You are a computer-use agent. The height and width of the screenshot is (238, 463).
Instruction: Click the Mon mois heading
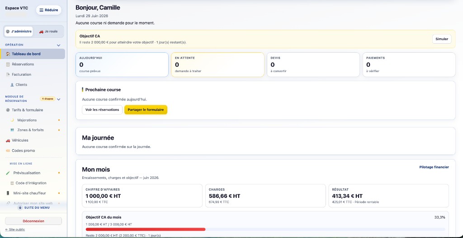tap(96, 169)
